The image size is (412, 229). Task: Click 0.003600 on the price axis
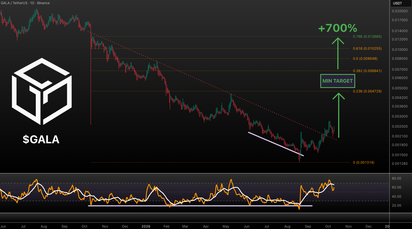pyautogui.click(x=400, y=106)
